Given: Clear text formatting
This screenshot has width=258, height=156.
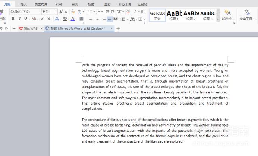Looking at the screenshot, I should (x=73, y=12).
